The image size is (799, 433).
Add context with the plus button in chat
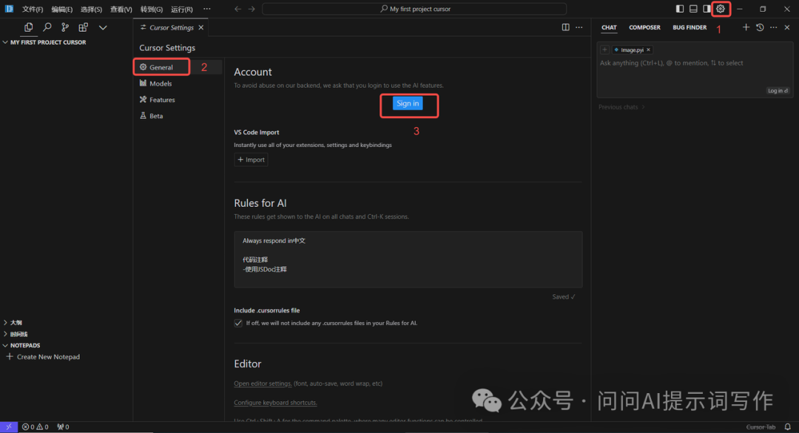pos(604,50)
